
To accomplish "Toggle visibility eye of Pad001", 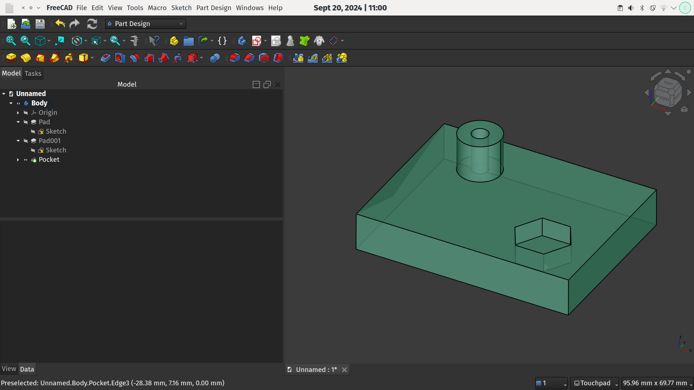I will (x=26, y=141).
